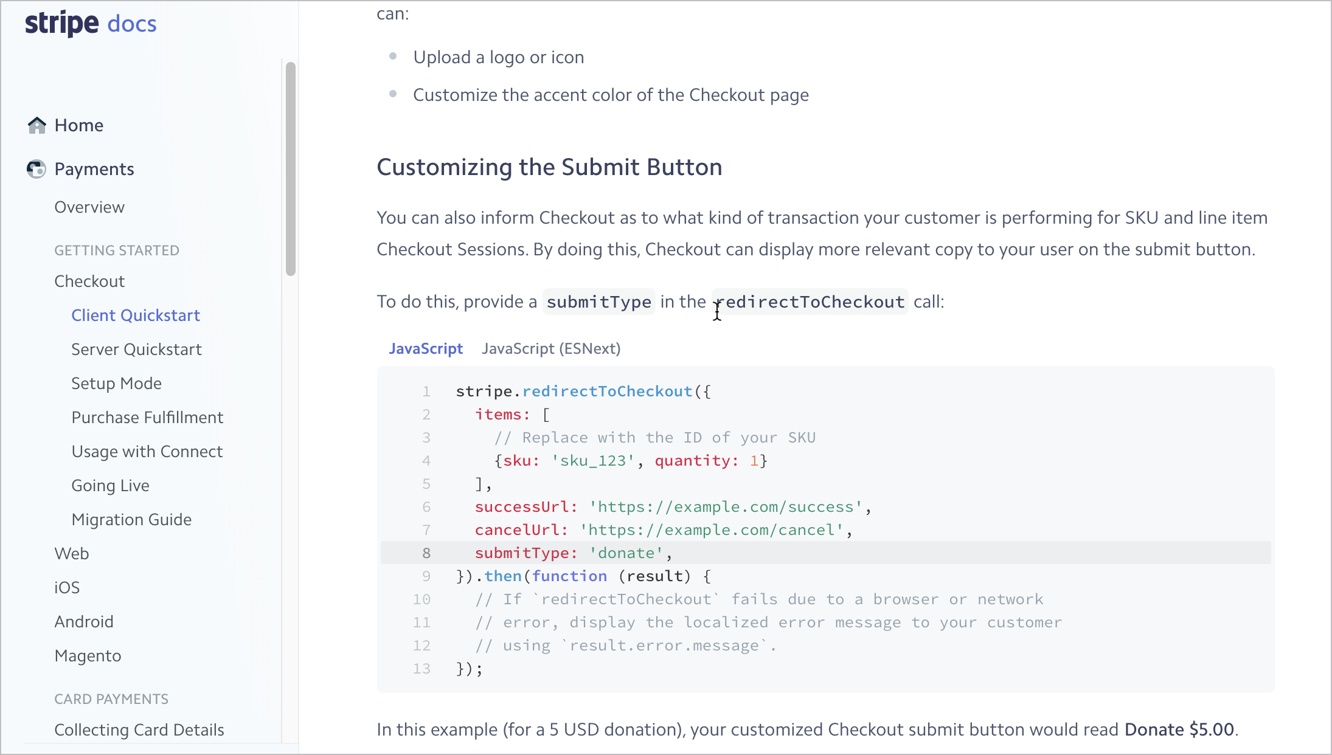Viewport: 1332px width, 755px height.
Task: Click the Web platform icon
Action: pyautogui.click(x=71, y=553)
